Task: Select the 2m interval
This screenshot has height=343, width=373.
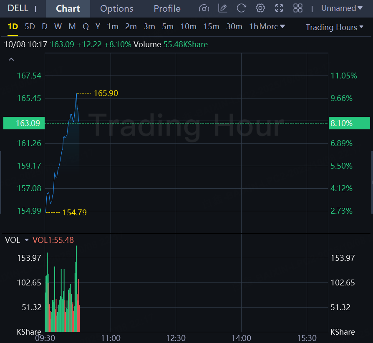Action: tap(131, 26)
